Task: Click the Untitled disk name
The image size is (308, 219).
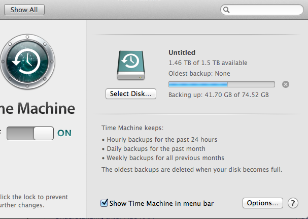Action: click(x=182, y=52)
